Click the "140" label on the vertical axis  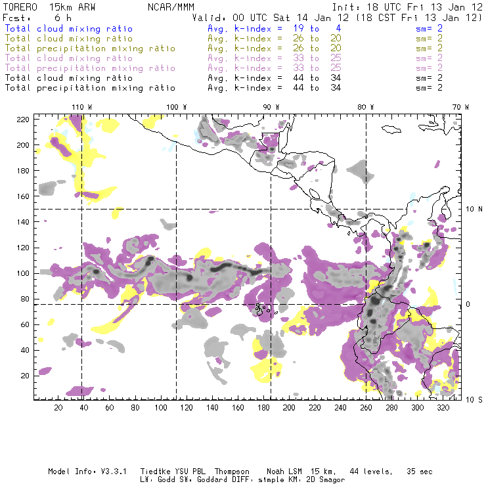23,222
